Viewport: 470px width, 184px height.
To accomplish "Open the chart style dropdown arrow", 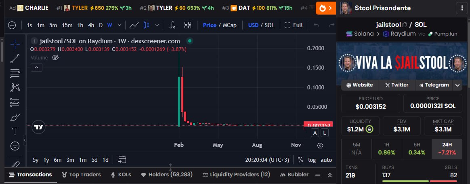I will click(157, 25).
